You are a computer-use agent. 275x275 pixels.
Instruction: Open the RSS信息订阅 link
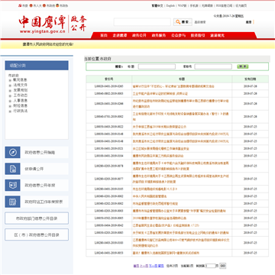tap(225, 5)
